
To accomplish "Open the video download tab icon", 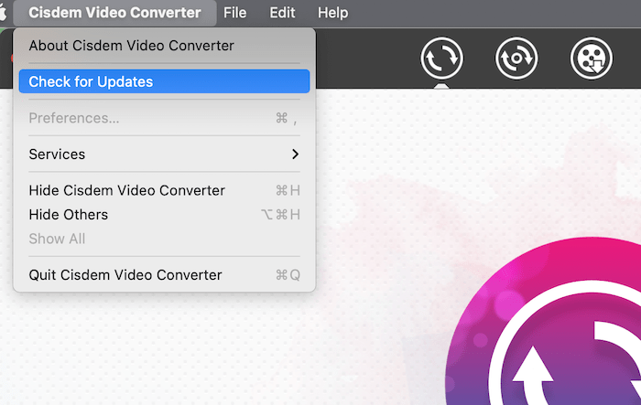I will point(592,59).
